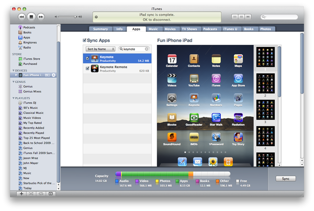The height and width of the screenshot is (211, 314).
Task: Select home screen thumbnail 3
Action: [265, 110]
